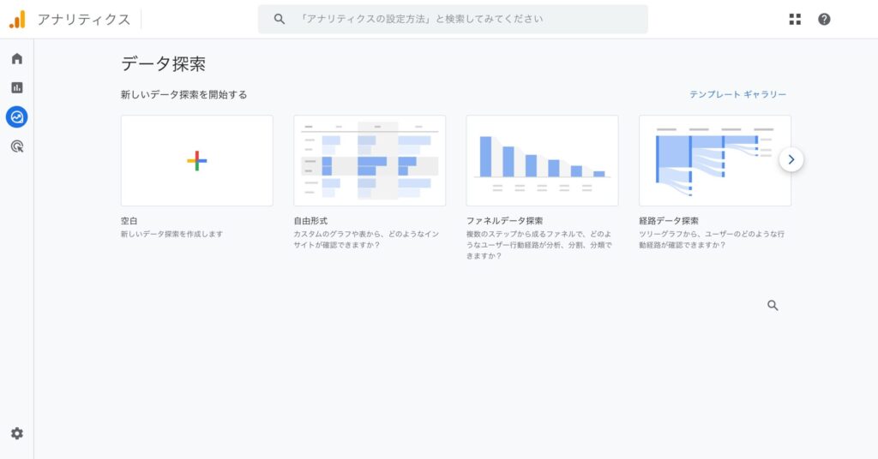Click the 自由形式 title label
Image resolution: width=878 pixels, height=459 pixels.
(x=310, y=221)
